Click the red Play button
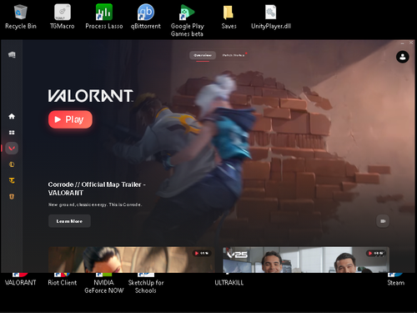Viewport: 417px width, 313px height. [x=70, y=119]
